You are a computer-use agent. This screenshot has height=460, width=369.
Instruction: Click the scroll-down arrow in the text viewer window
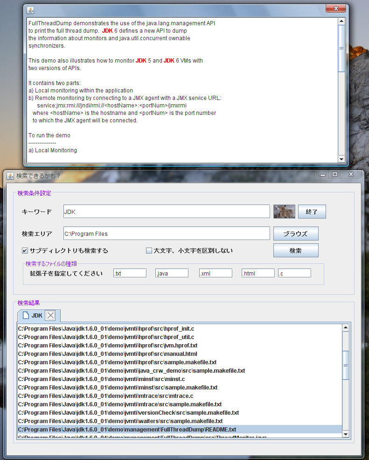tap(341, 159)
